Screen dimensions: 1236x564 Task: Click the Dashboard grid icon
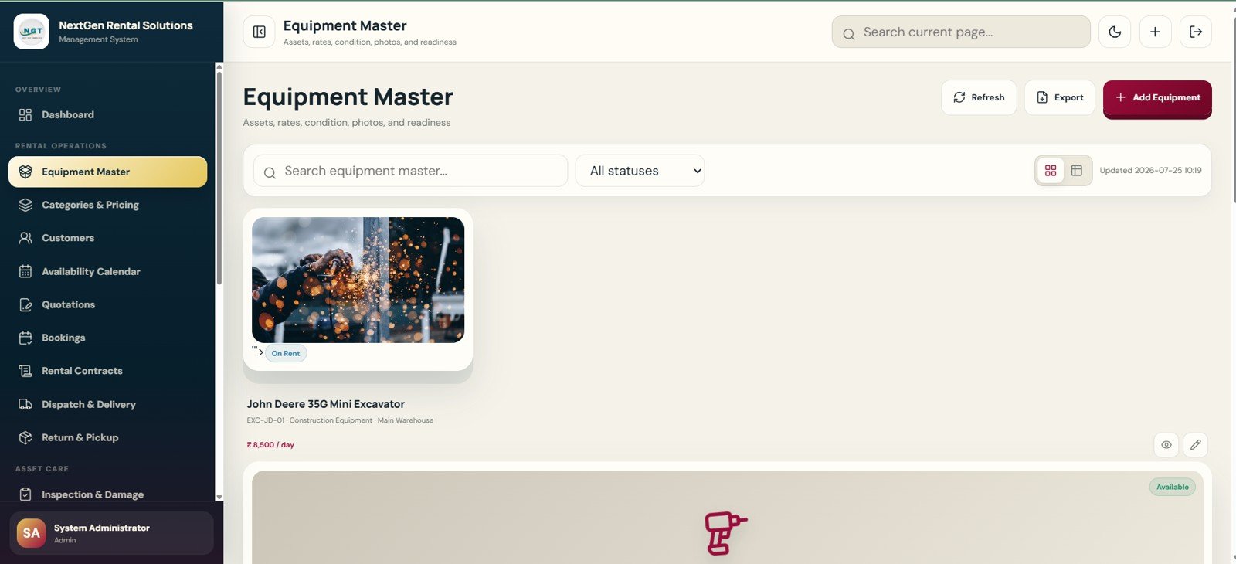pos(25,114)
